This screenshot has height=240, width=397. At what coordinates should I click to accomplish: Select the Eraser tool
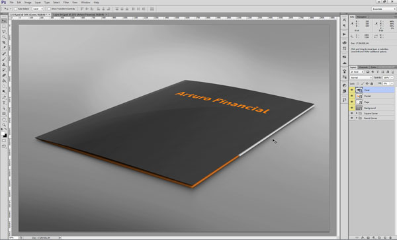4,75
